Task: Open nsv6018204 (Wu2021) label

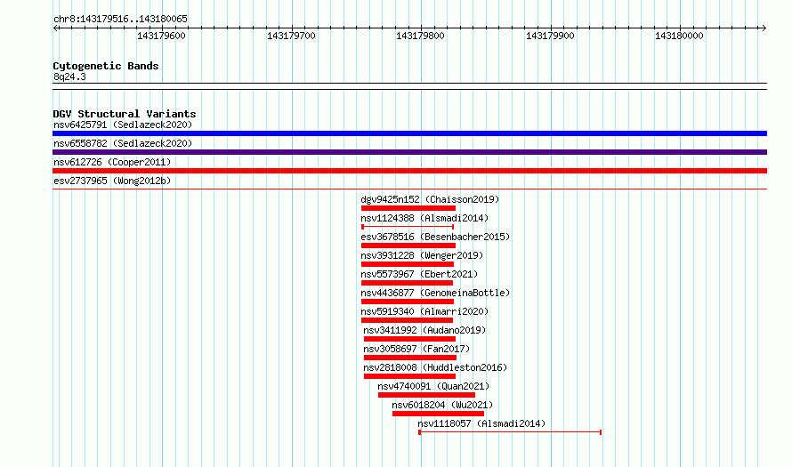Action: point(442,405)
